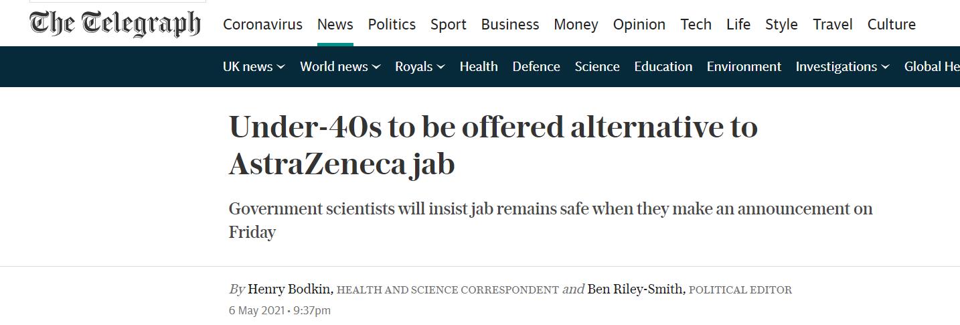Go to the Science subsection

click(x=597, y=66)
